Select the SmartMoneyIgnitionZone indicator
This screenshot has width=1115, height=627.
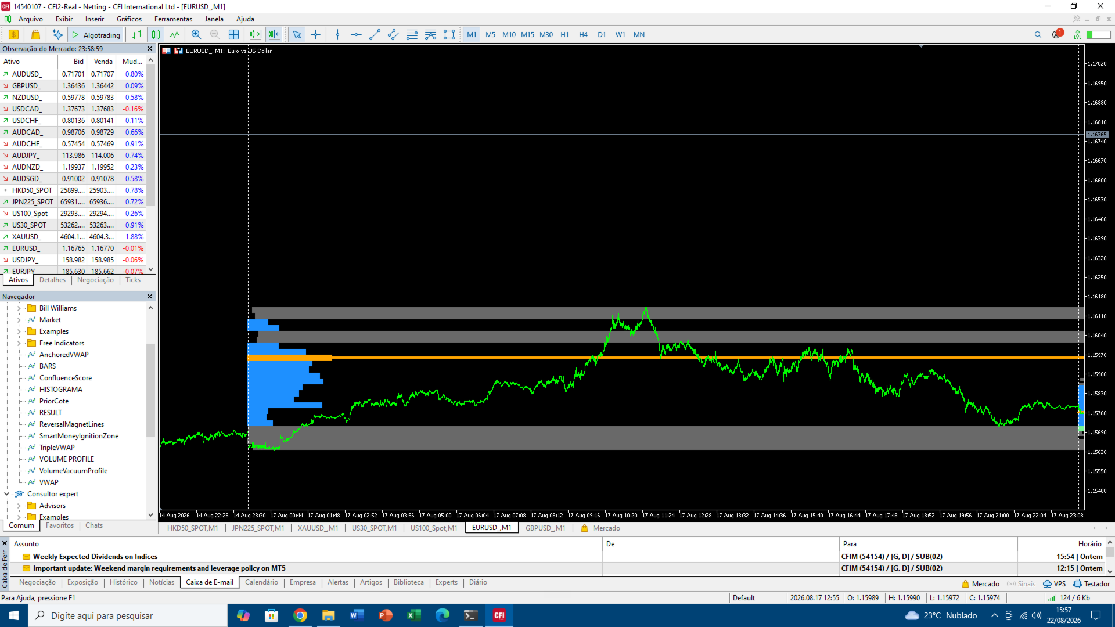(x=78, y=436)
